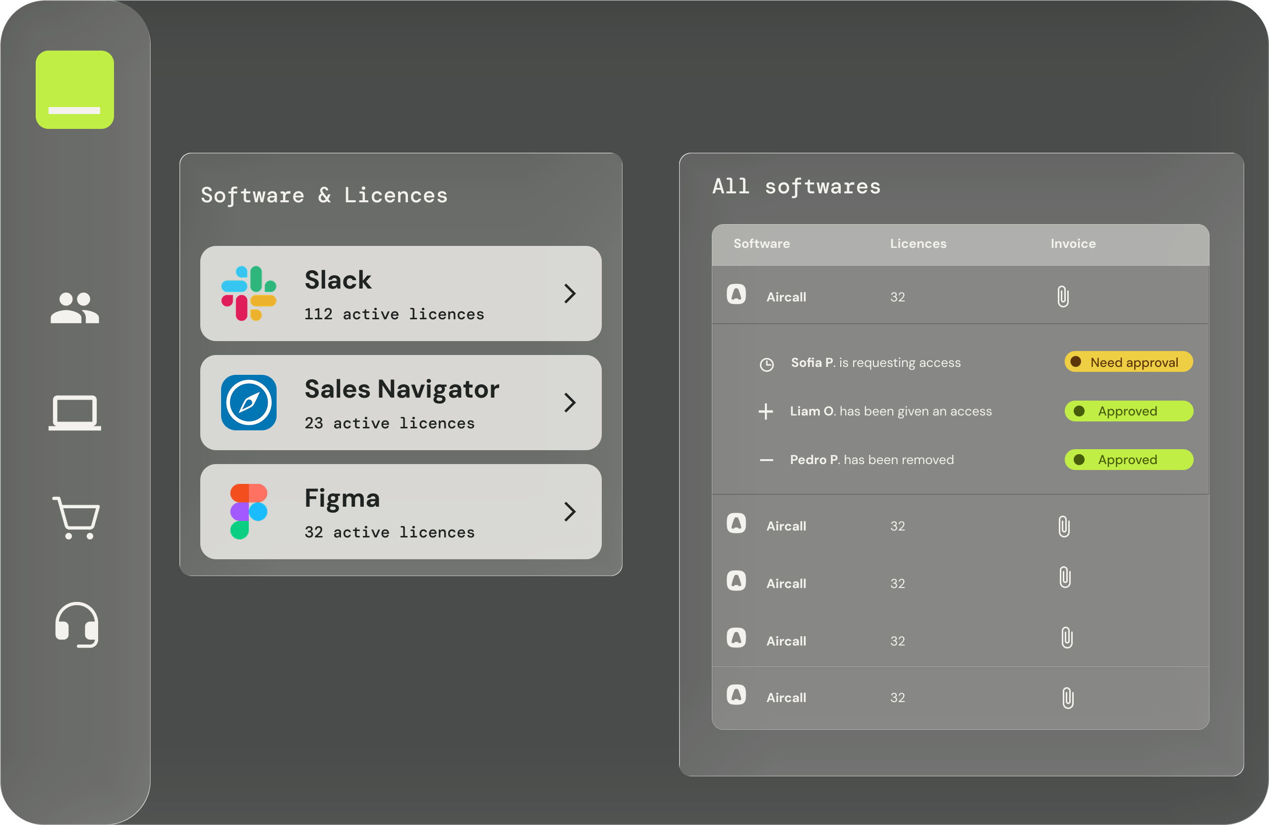Open invoice paperclip in first Aircall row

pyautogui.click(x=1063, y=296)
